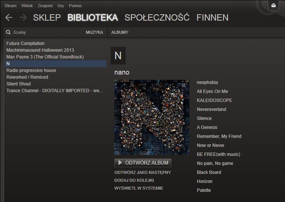
Task: Open the Steam menu
Action: pyautogui.click(x=10, y=6)
